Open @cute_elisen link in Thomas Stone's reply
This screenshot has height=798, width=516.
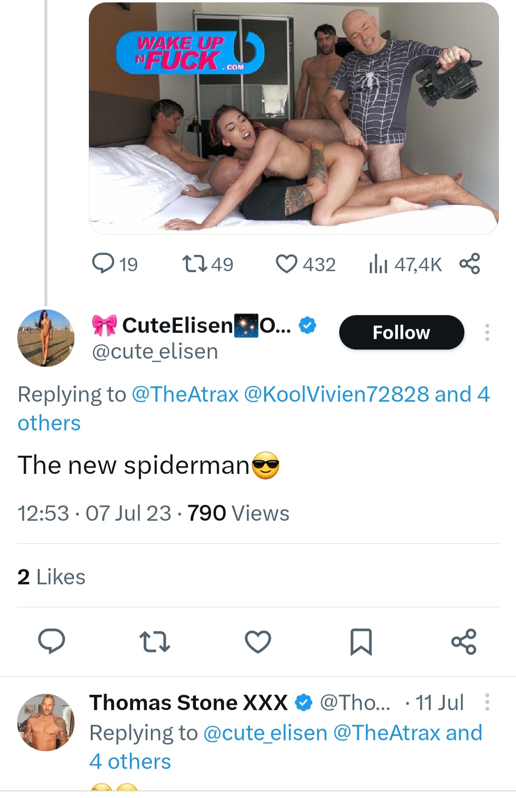click(265, 733)
